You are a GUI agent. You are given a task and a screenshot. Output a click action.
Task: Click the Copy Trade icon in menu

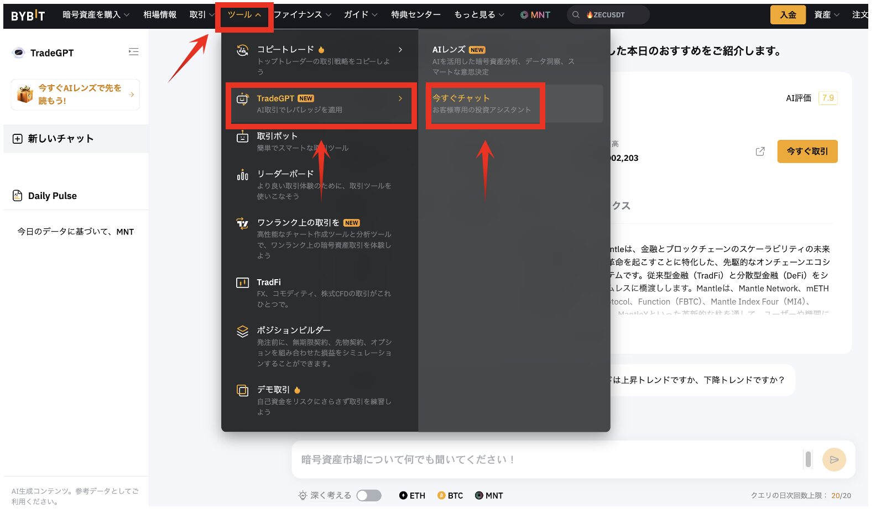pyautogui.click(x=242, y=50)
